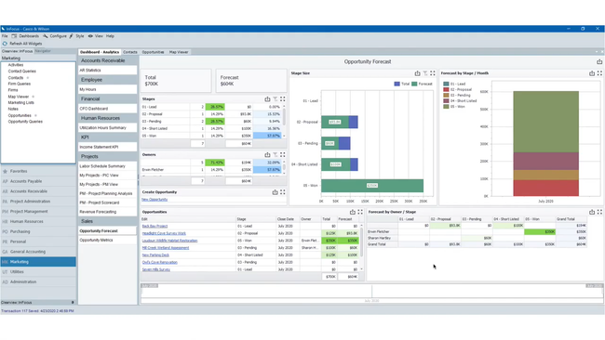Maximize the Opportunities table widget
The width and height of the screenshot is (605, 340).
(360, 212)
